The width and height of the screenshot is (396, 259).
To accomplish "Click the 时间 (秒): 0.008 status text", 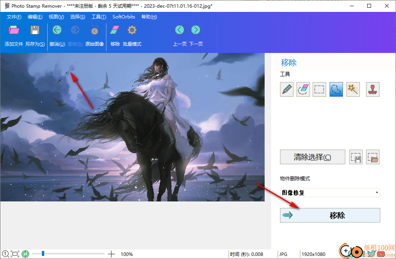I will click(x=247, y=254).
